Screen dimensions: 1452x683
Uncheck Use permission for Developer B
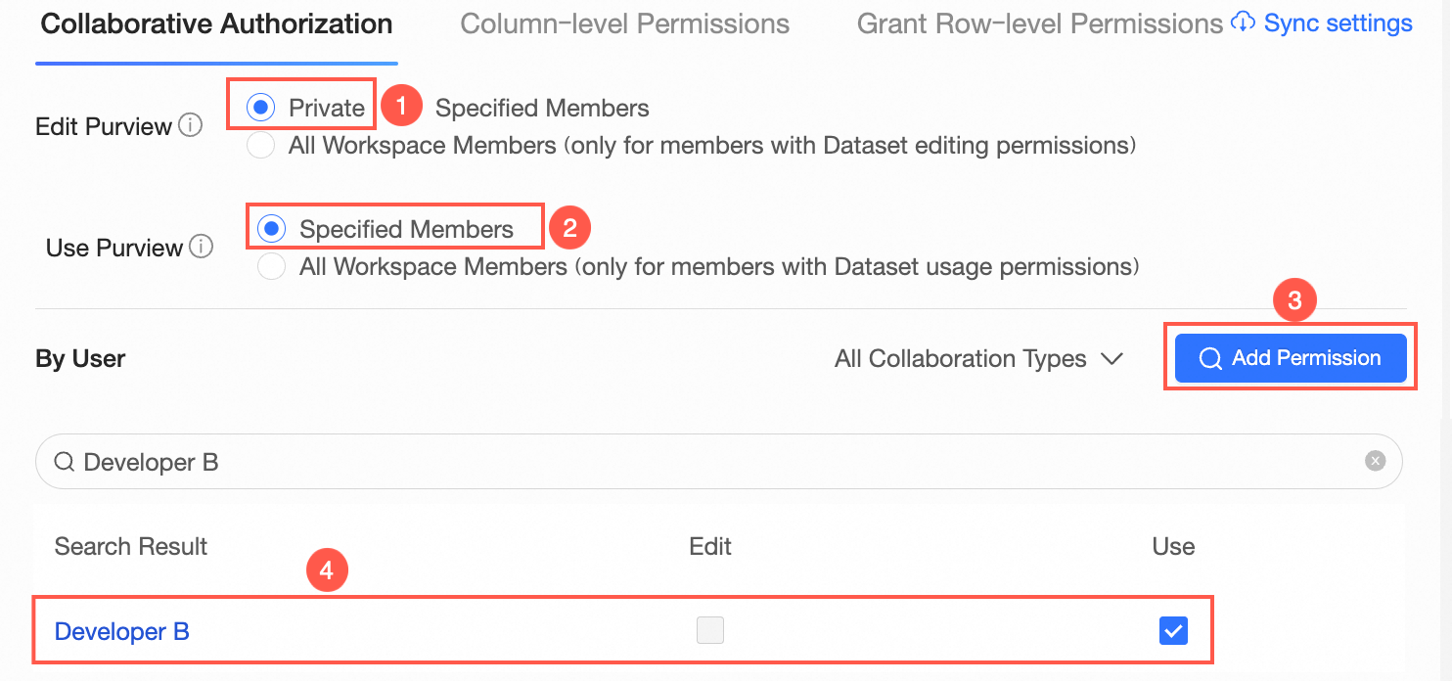point(1173,631)
